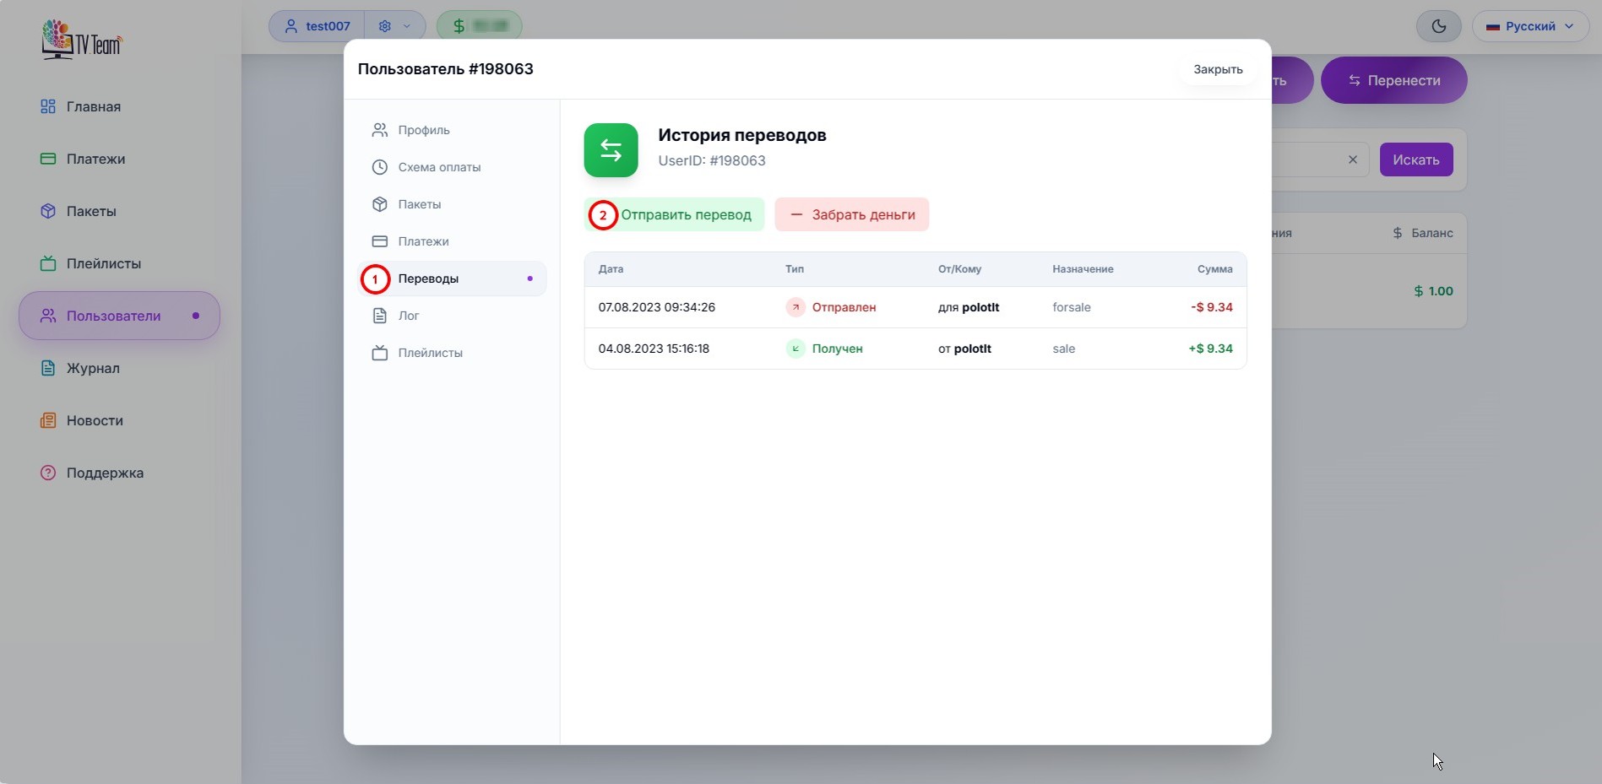Image resolution: width=1602 pixels, height=784 pixels.
Task: Click the TV icon beside Плейлисты in modal
Action: point(380,353)
